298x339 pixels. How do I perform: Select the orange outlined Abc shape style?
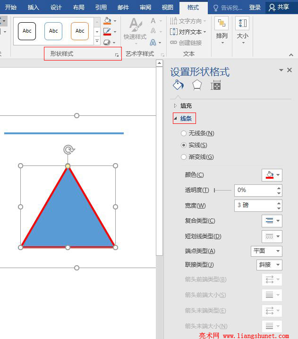tap(80, 31)
